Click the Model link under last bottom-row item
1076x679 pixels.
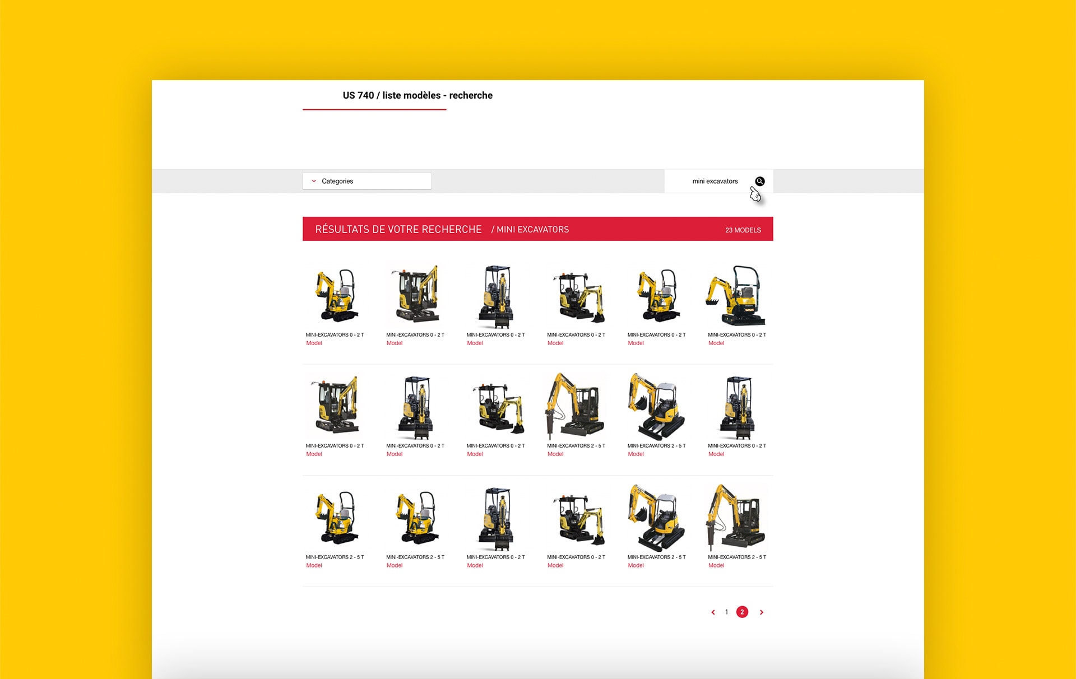(716, 565)
